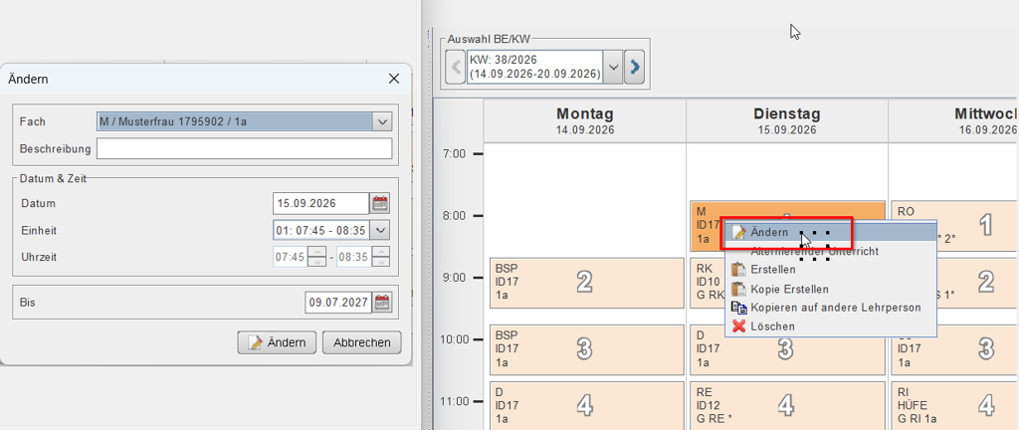The image size is (1019, 430).
Task: Confirm with the Ändern button
Action: (x=277, y=342)
